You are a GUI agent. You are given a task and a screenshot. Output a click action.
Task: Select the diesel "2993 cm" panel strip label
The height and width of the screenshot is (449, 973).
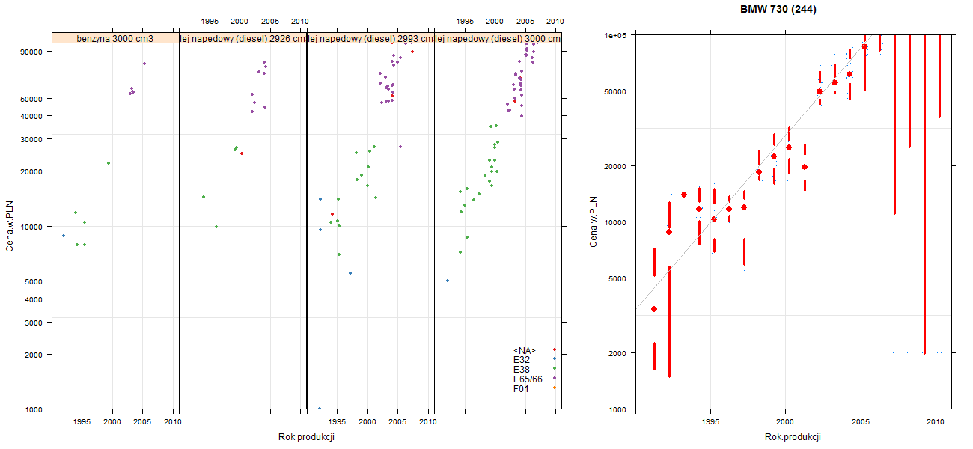(x=370, y=38)
